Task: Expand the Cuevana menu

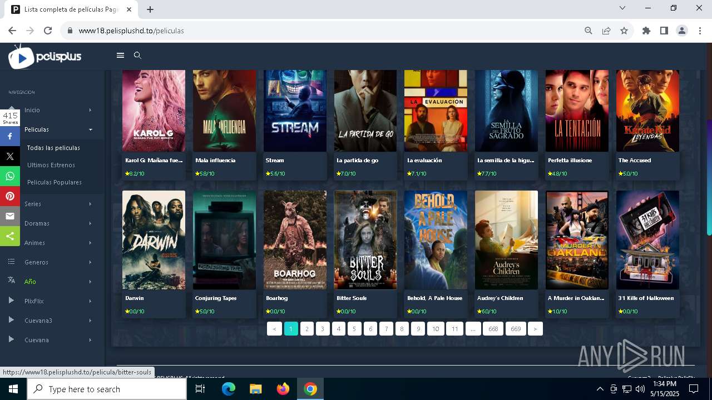Action: [x=52, y=340]
